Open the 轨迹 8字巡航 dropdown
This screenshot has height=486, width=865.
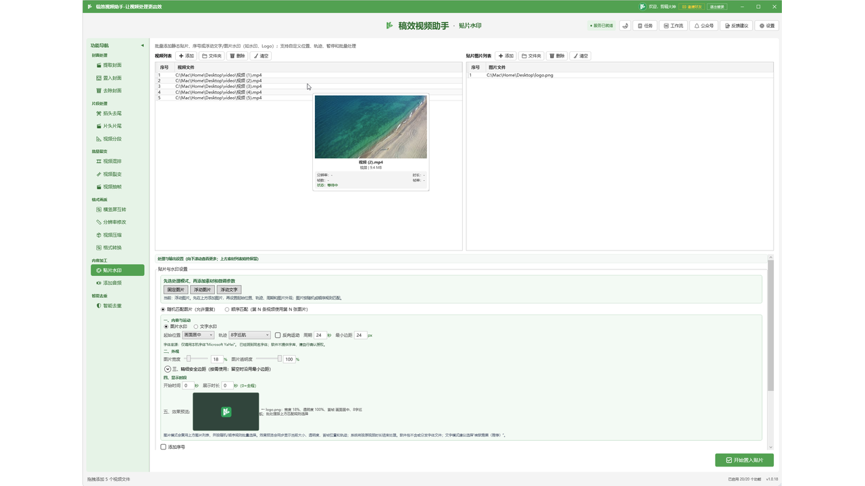pyautogui.click(x=250, y=335)
